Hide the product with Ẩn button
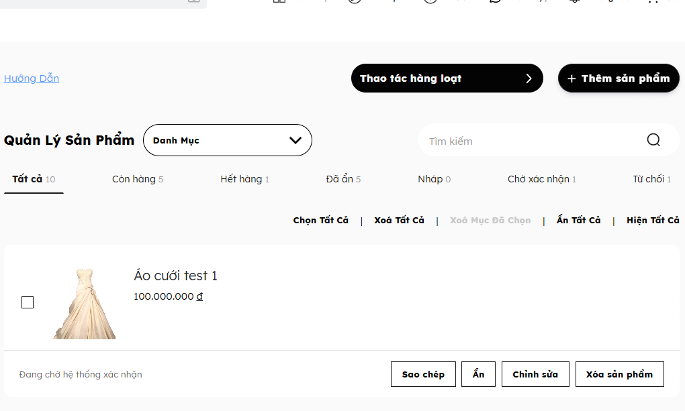The image size is (685, 411). pyautogui.click(x=478, y=374)
